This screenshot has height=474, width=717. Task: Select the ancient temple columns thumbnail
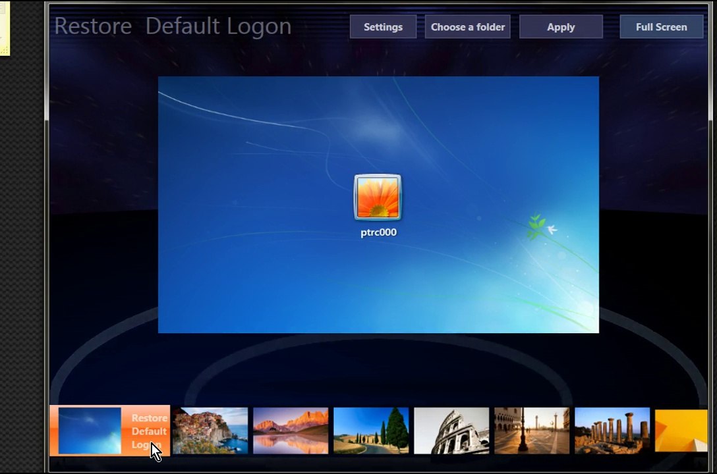point(612,431)
